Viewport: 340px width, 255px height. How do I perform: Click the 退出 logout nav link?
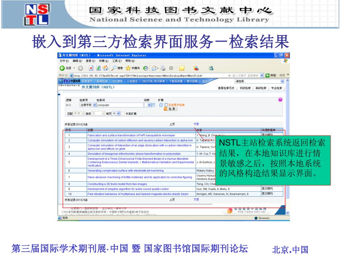(205, 81)
